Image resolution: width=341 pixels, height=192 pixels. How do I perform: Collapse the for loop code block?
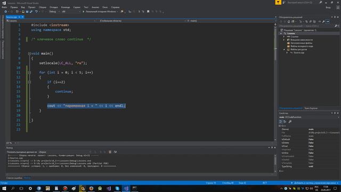(x=29, y=73)
